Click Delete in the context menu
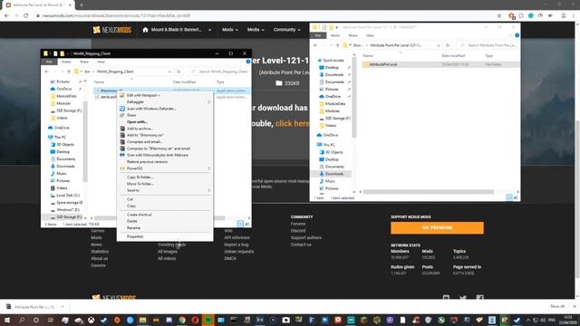The height and width of the screenshot is (326, 580). (132, 221)
